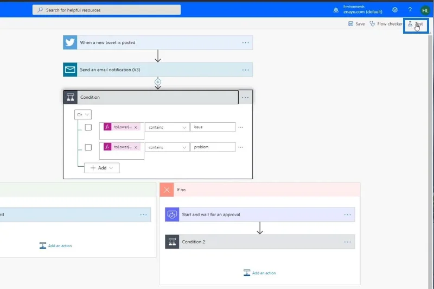Remove toLower expression in issue row
The width and height of the screenshot is (434, 289).
[136, 128]
